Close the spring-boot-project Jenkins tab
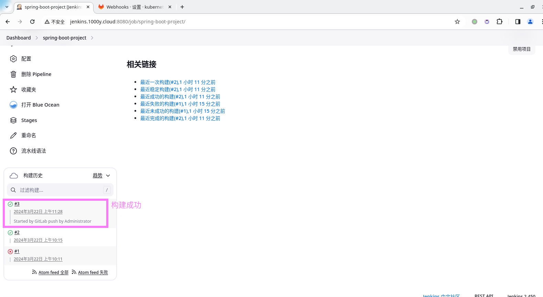543x297 pixels. pyautogui.click(x=88, y=7)
